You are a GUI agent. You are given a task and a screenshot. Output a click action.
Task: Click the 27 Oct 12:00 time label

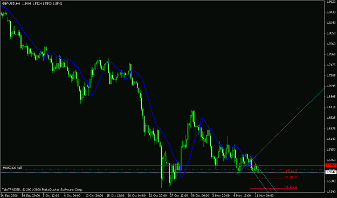point(179,196)
